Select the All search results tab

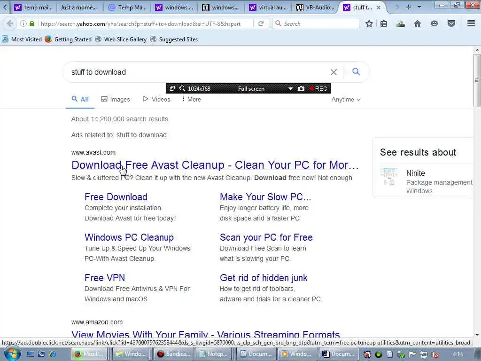click(x=80, y=99)
